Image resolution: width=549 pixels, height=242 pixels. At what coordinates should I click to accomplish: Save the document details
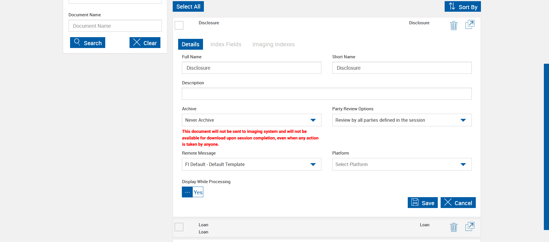pos(422,203)
